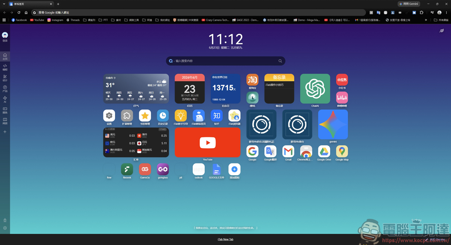Open the iTab新标签页 icon
451x245 pixels.
pyautogui.click(x=198, y=116)
